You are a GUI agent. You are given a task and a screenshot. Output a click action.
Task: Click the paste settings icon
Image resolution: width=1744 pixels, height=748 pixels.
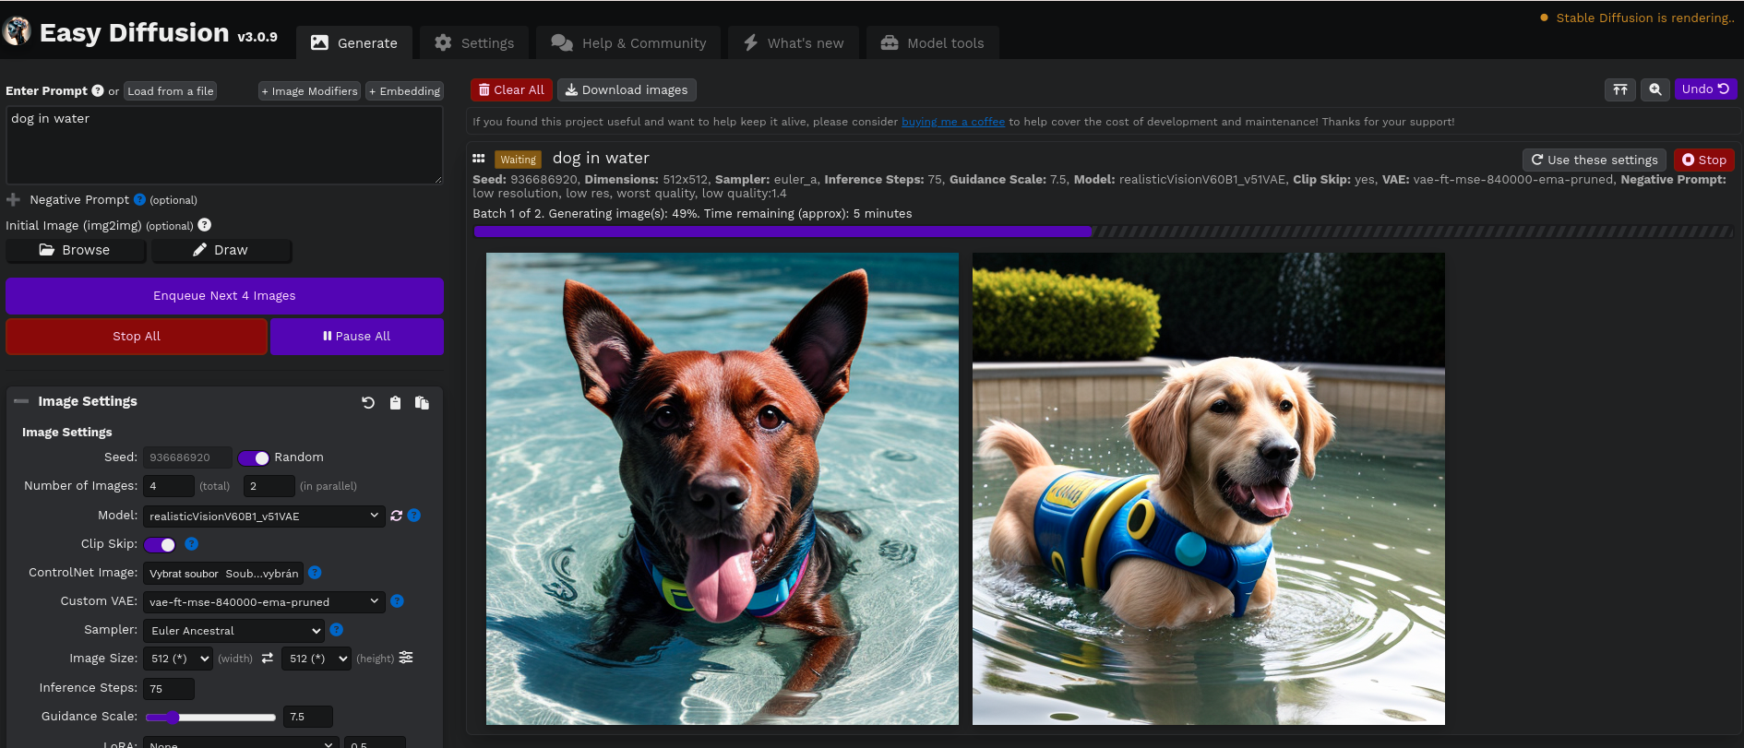pyautogui.click(x=422, y=403)
